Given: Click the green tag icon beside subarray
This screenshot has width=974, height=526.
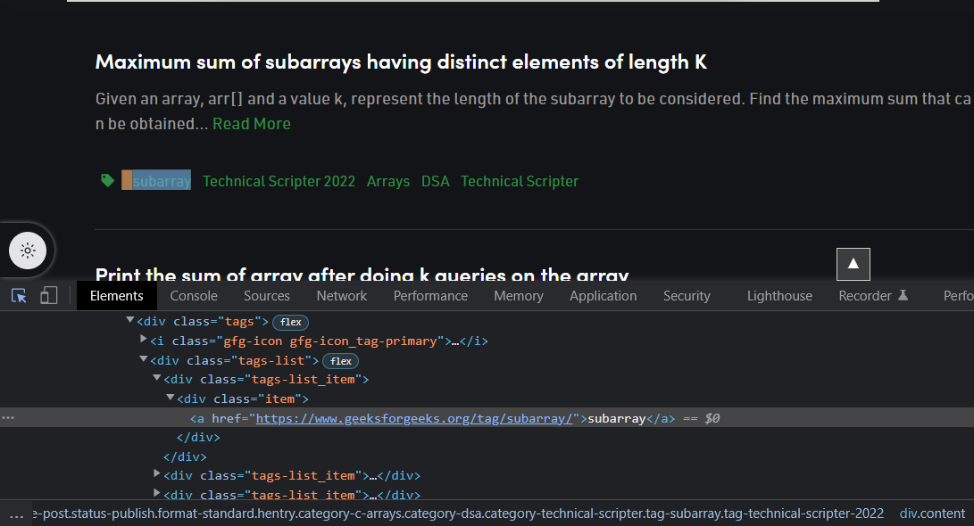Looking at the screenshot, I should point(107,181).
